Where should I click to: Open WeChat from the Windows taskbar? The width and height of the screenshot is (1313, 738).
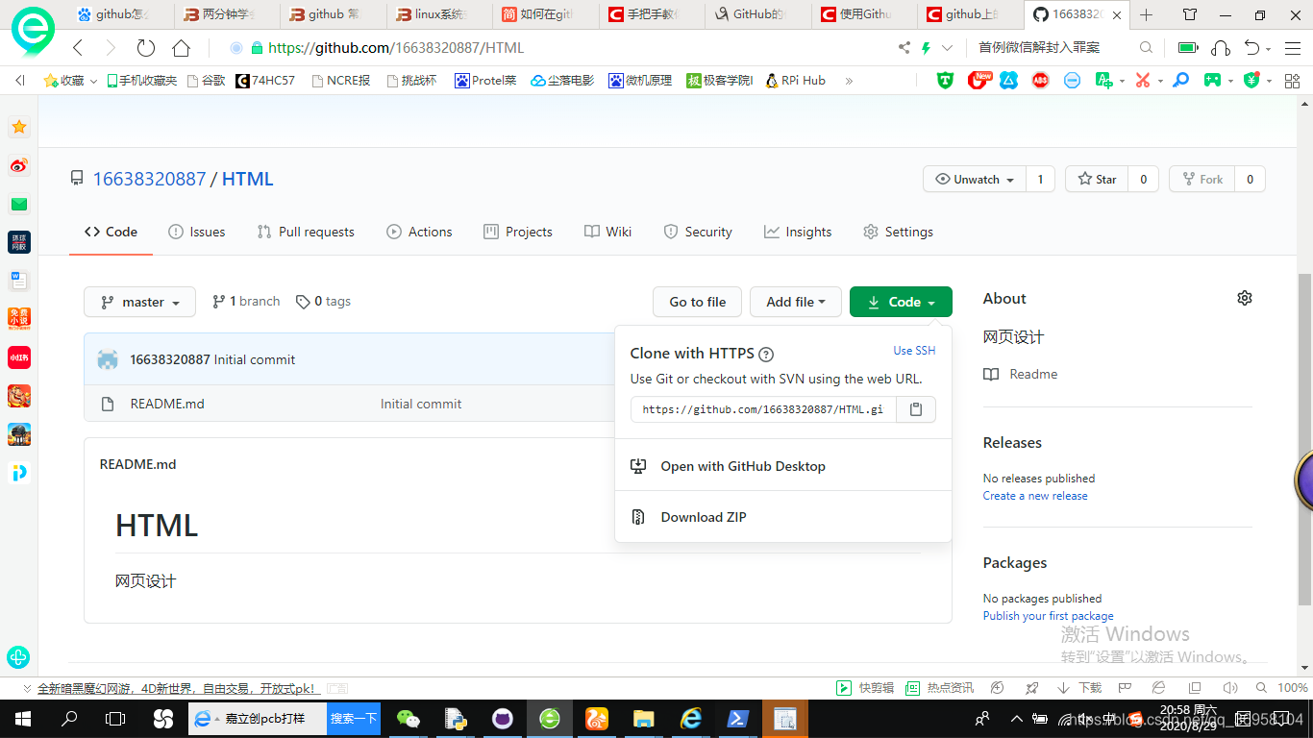tap(409, 719)
